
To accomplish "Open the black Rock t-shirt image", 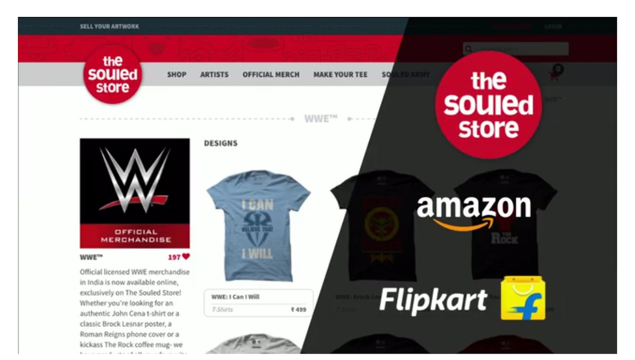I will tap(505, 225).
